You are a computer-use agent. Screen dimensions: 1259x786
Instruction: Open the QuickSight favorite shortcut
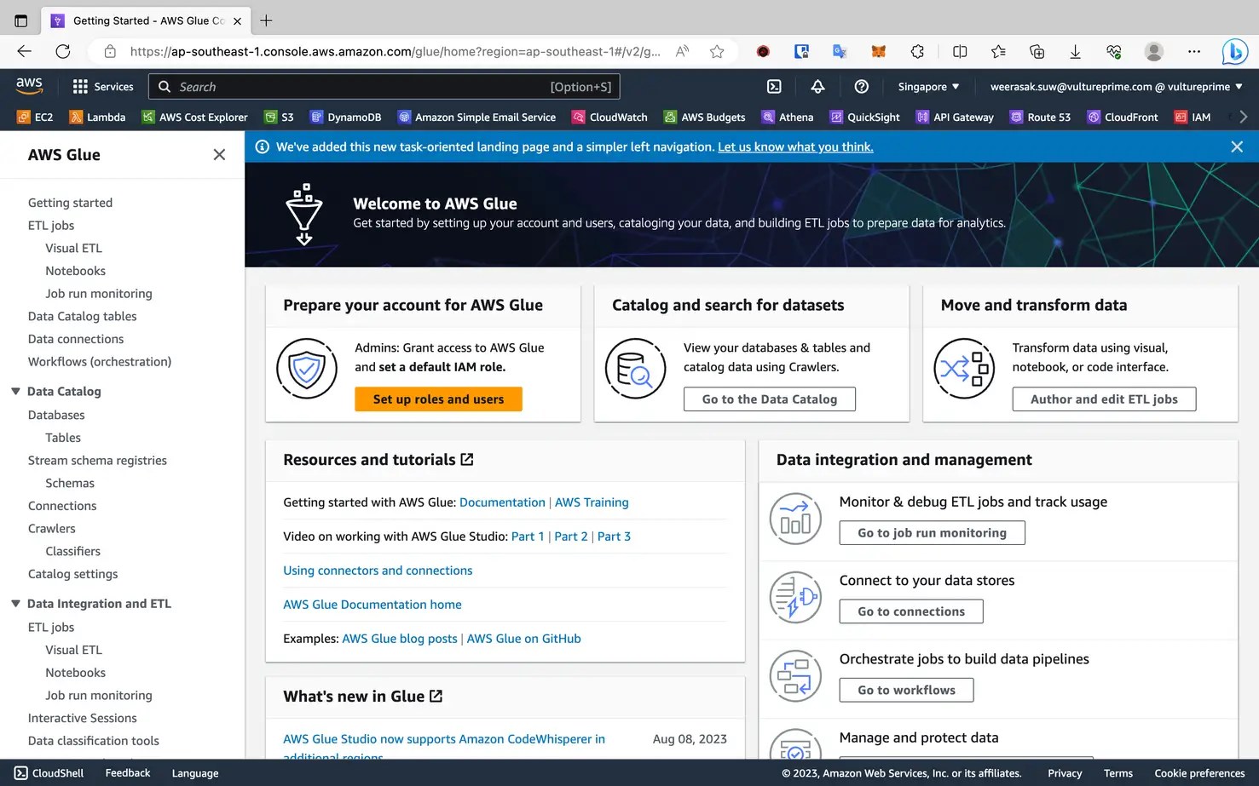click(864, 118)
